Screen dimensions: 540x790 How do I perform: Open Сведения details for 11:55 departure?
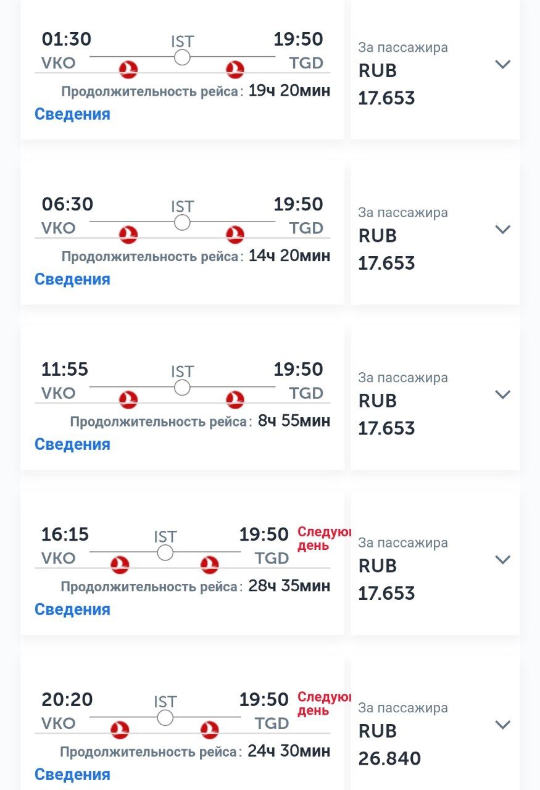(72, 444)
